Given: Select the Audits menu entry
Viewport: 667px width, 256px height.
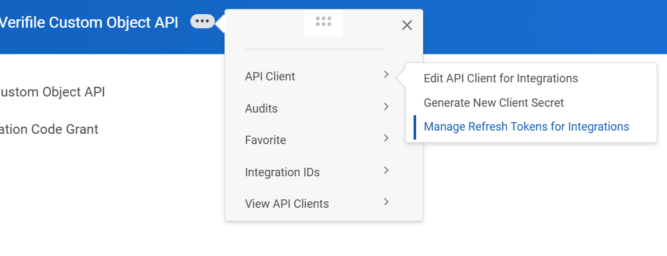Looking at the screenshot, I should [x=261, y=109].
